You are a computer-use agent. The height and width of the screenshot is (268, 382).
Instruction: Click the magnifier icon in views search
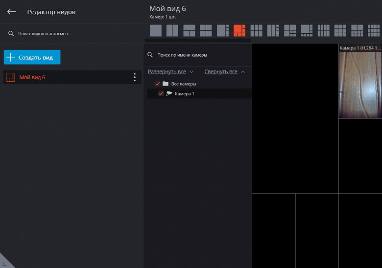[x=11, y=34]
